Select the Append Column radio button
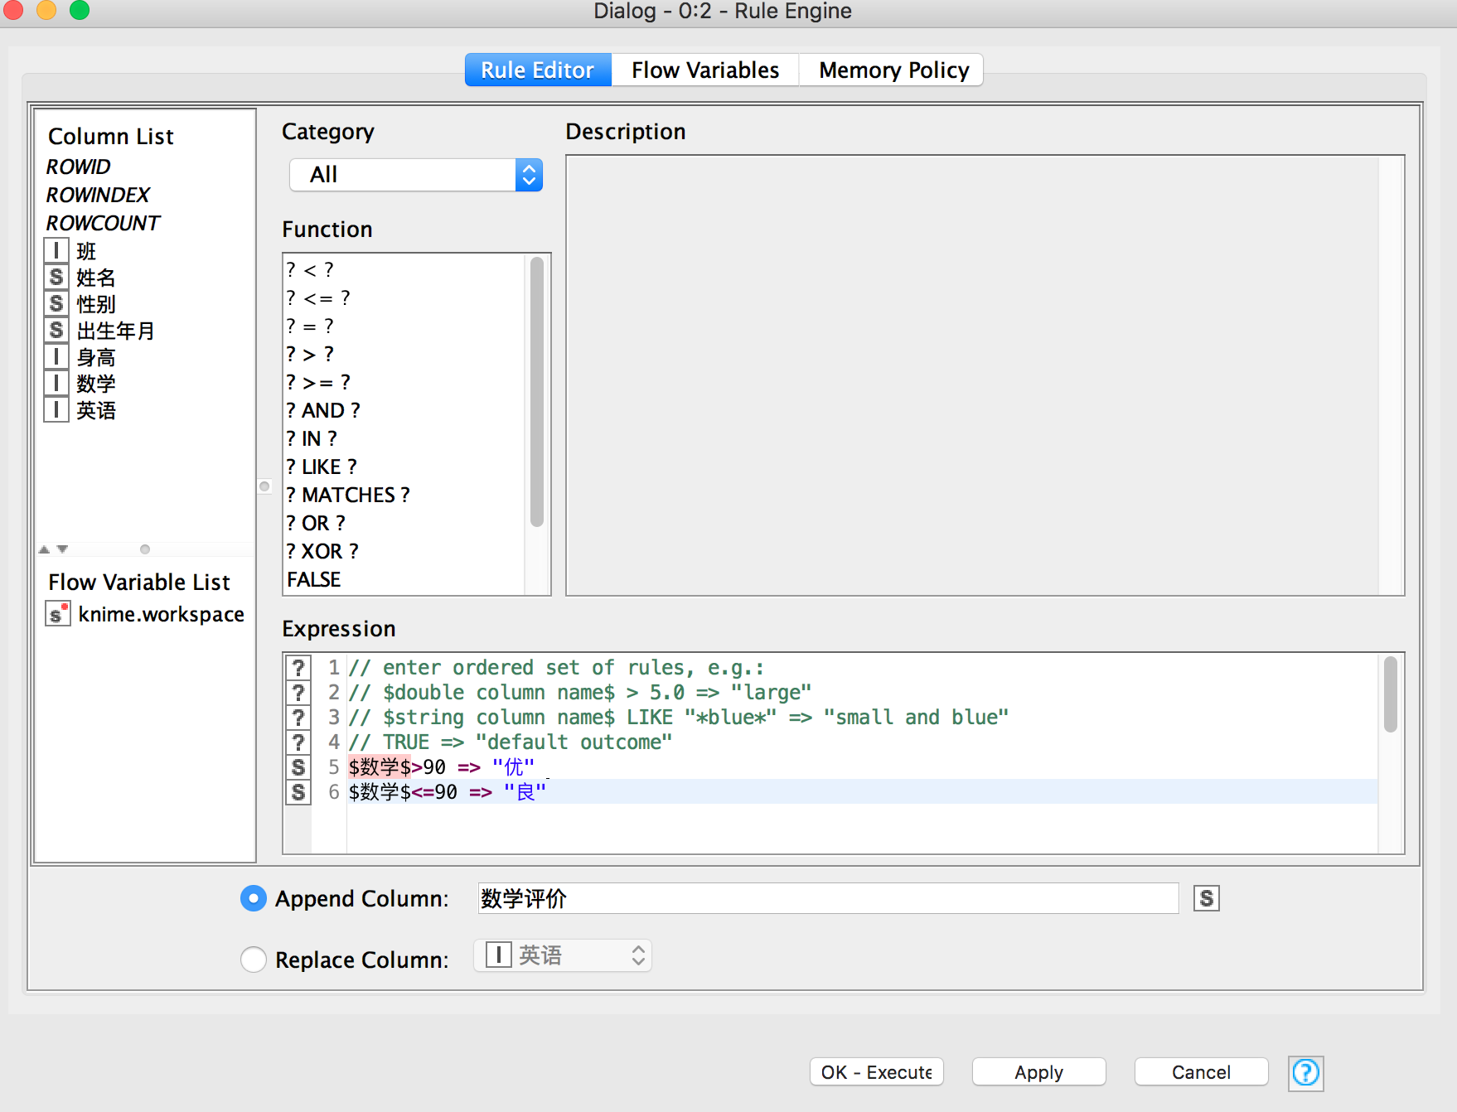This screenshot has width=1457, height=1112. click(x=253, y=898)
